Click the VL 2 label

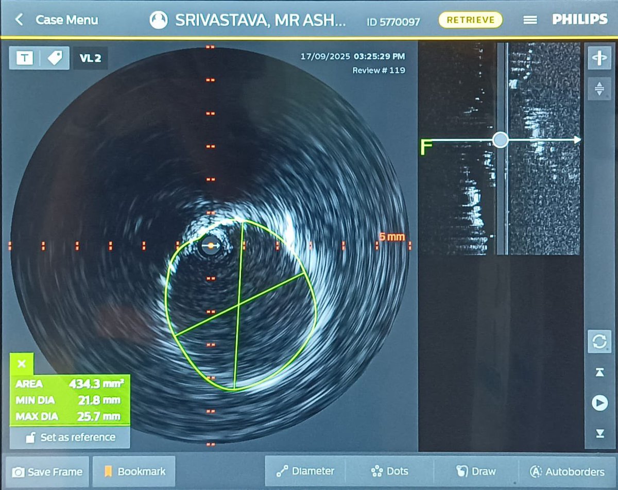[91, 58]
